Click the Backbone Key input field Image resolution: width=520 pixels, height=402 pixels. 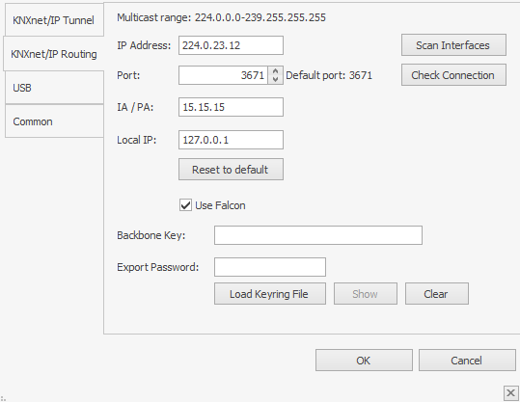(318, 235)
